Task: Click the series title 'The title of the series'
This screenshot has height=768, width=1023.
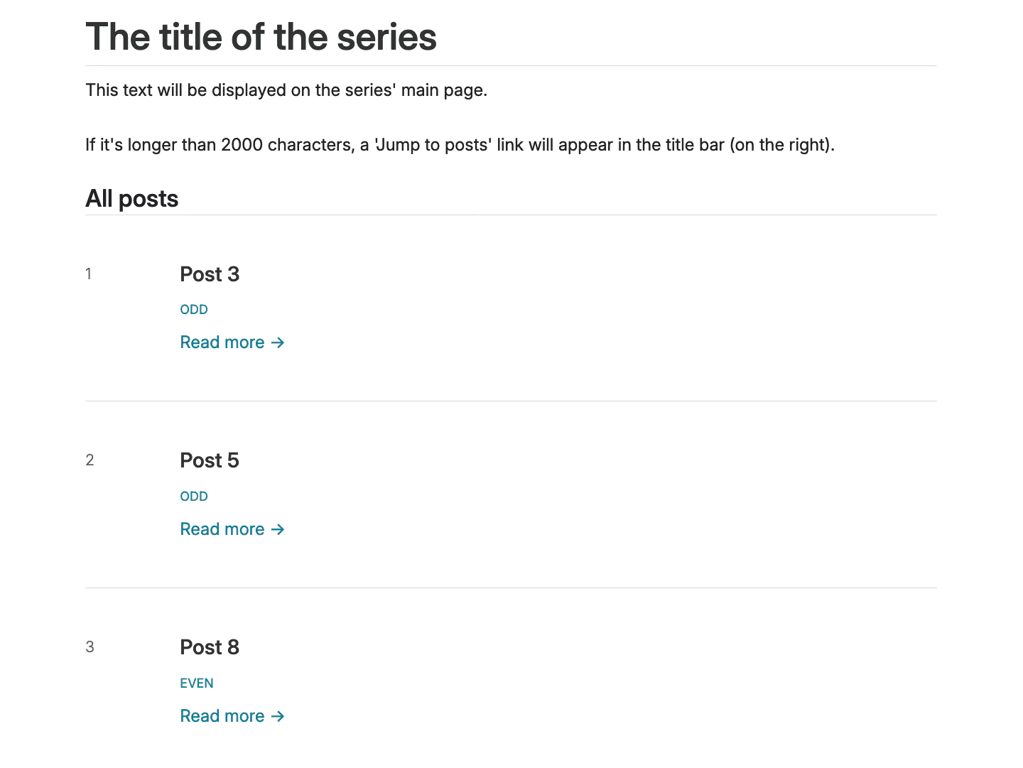Action: pyautogui.click(x=261, y=36)
